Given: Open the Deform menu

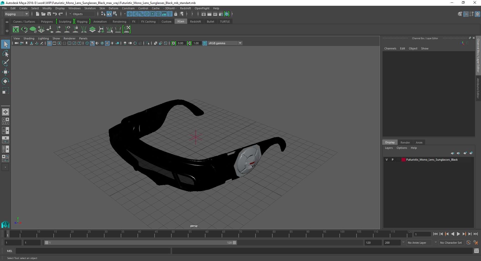Looking at the screenshot, I should pyautogui.click(x=113, y=8).
